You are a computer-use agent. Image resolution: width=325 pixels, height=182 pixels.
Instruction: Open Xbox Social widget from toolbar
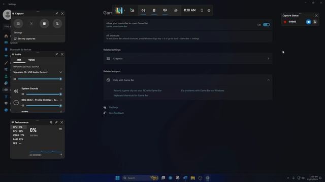click(x=176, y=10)
